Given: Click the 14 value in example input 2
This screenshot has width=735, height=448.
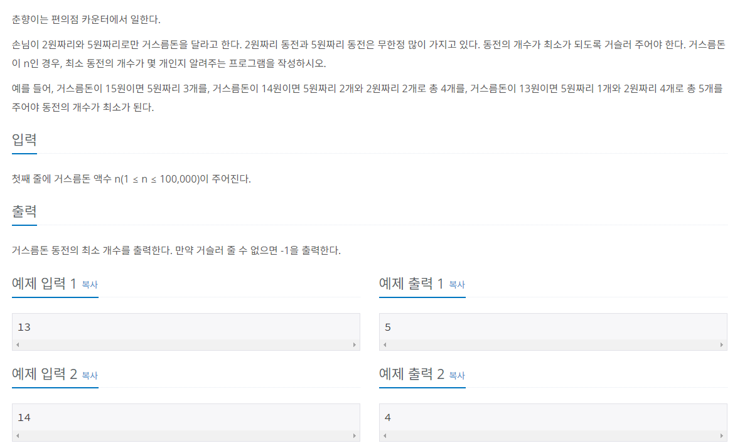Looking at the screenshot, I should coord(24,417).
